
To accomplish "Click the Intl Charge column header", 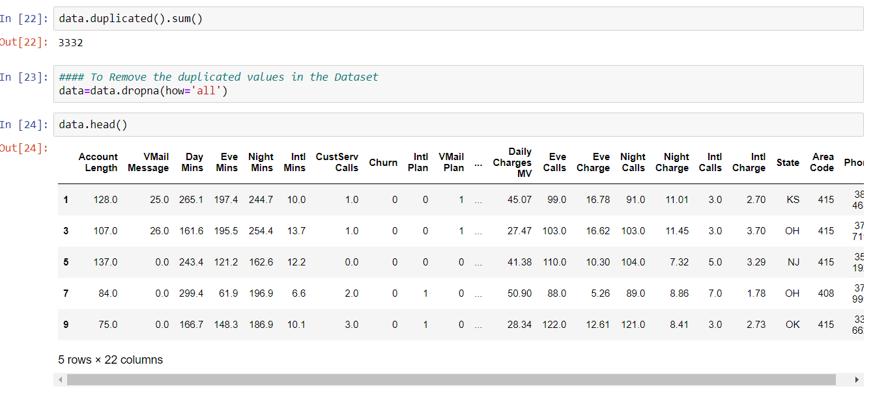I will (749, 162).
